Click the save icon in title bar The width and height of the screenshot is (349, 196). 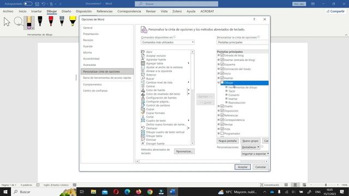(x=37, y=4)
